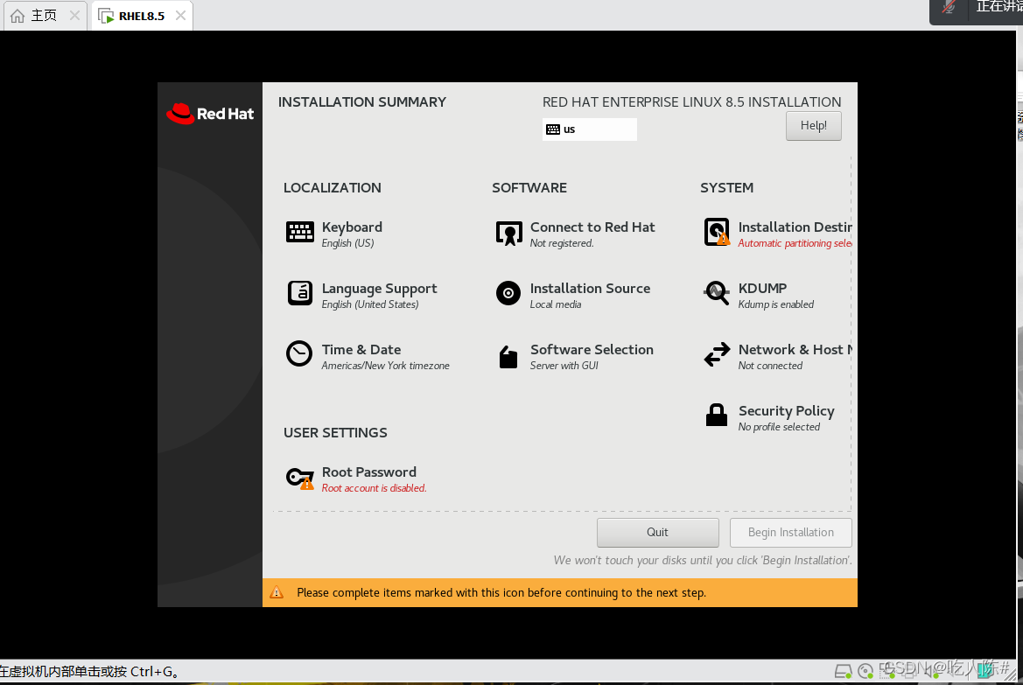Click the hard disk status icon in bottom bar
Screen dimensions: 1023x685
(843, 671)
